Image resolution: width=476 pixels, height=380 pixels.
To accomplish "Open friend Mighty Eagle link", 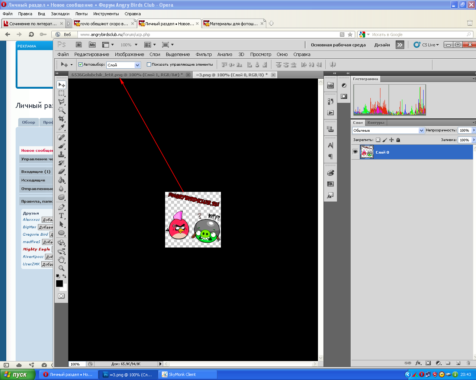I will pyautogui.click(x=36, y=249).
